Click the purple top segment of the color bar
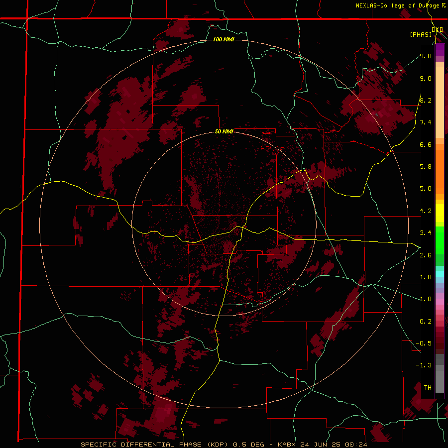The image size is (448, 448). tap(440, 50)
